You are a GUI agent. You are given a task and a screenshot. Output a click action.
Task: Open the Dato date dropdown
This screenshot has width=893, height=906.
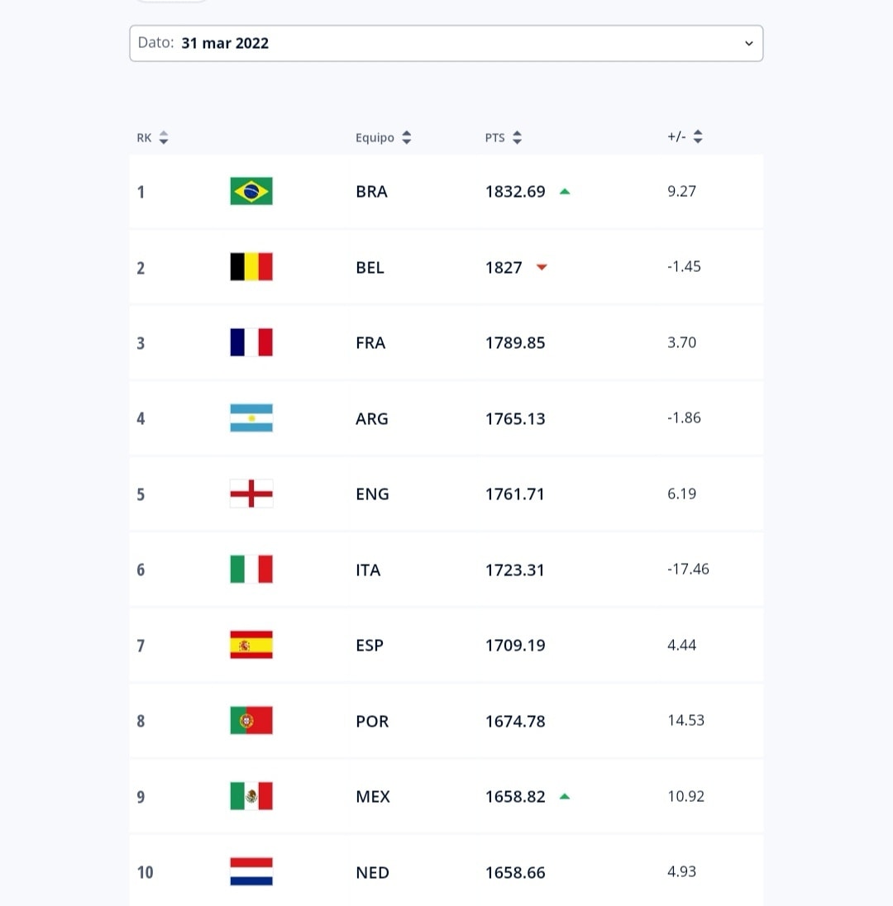click(446, 43)
